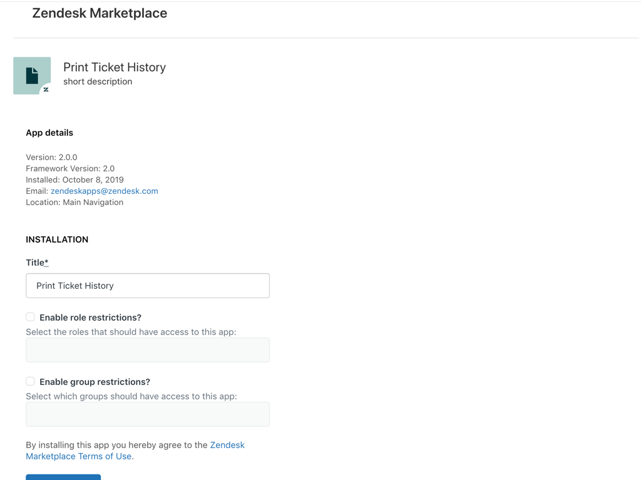641x480 pixels.
Task: Click the small Zendesk badge on app icon
Action: point(46,89)
